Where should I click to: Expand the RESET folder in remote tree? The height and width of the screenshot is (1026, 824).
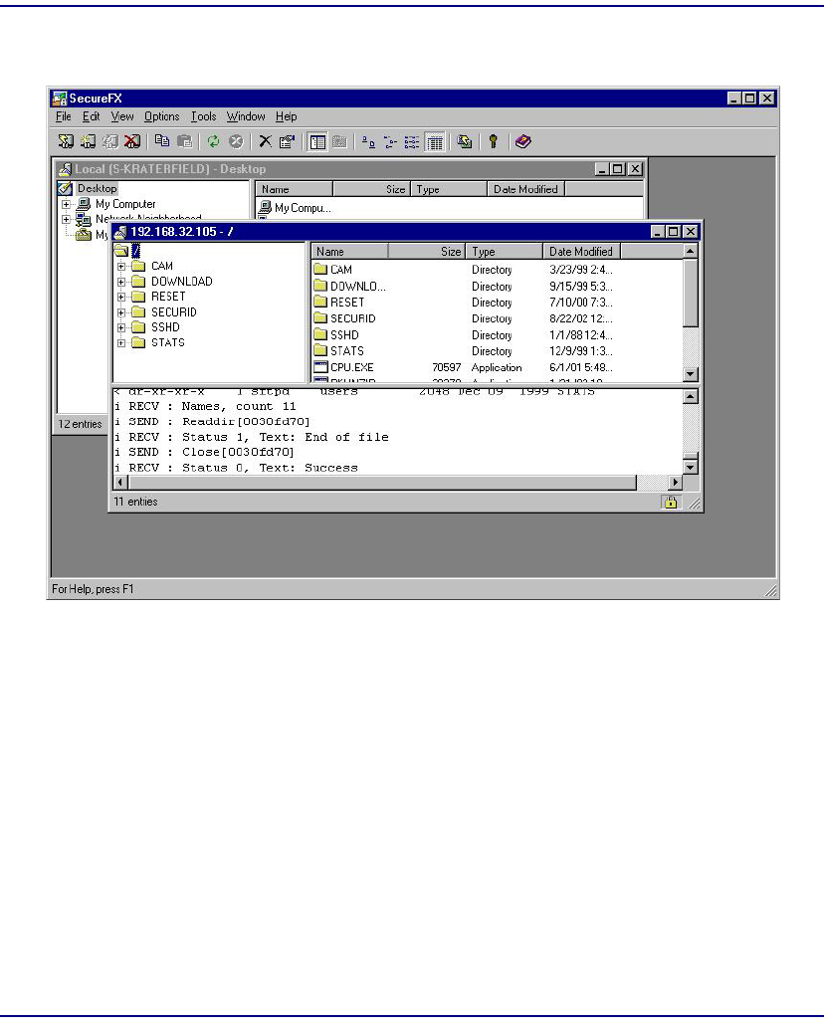tap(121, 298)
